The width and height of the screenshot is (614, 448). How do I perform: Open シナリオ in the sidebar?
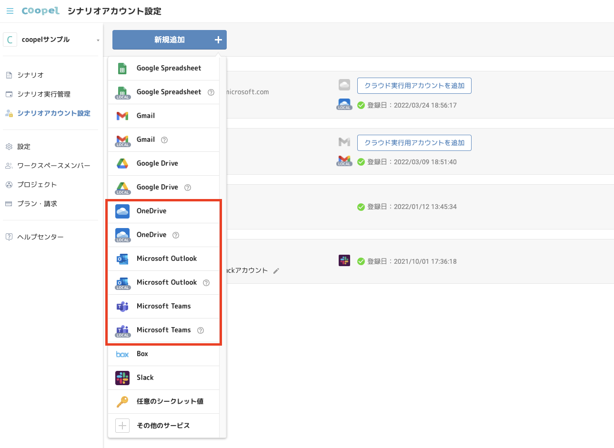tap(30, 75)
